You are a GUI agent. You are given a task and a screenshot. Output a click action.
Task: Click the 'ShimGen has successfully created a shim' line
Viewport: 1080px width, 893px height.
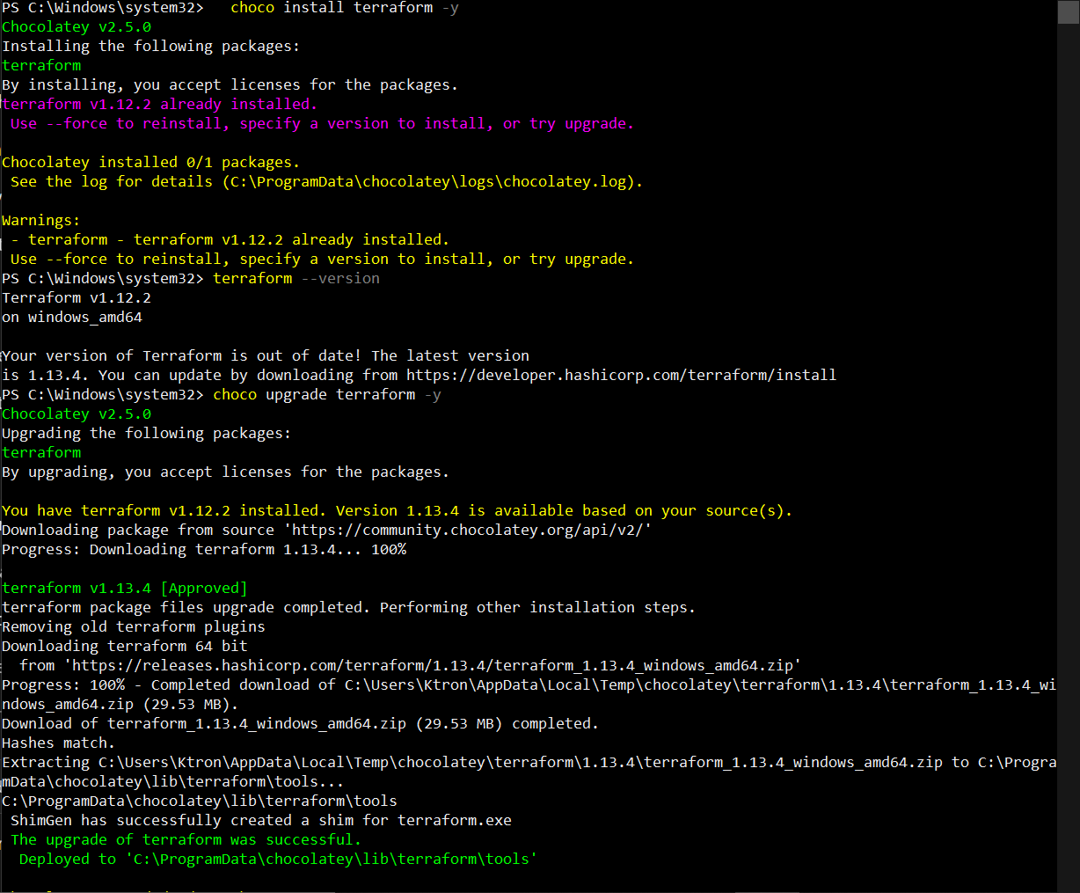260,820
